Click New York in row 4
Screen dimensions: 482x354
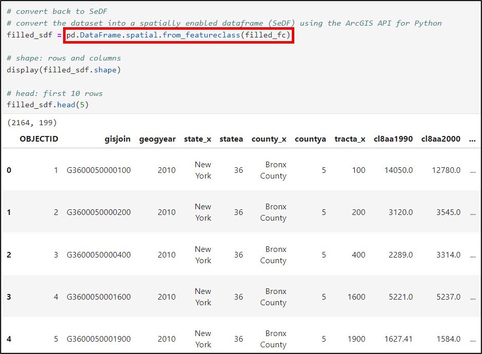[x=203, y=339]
